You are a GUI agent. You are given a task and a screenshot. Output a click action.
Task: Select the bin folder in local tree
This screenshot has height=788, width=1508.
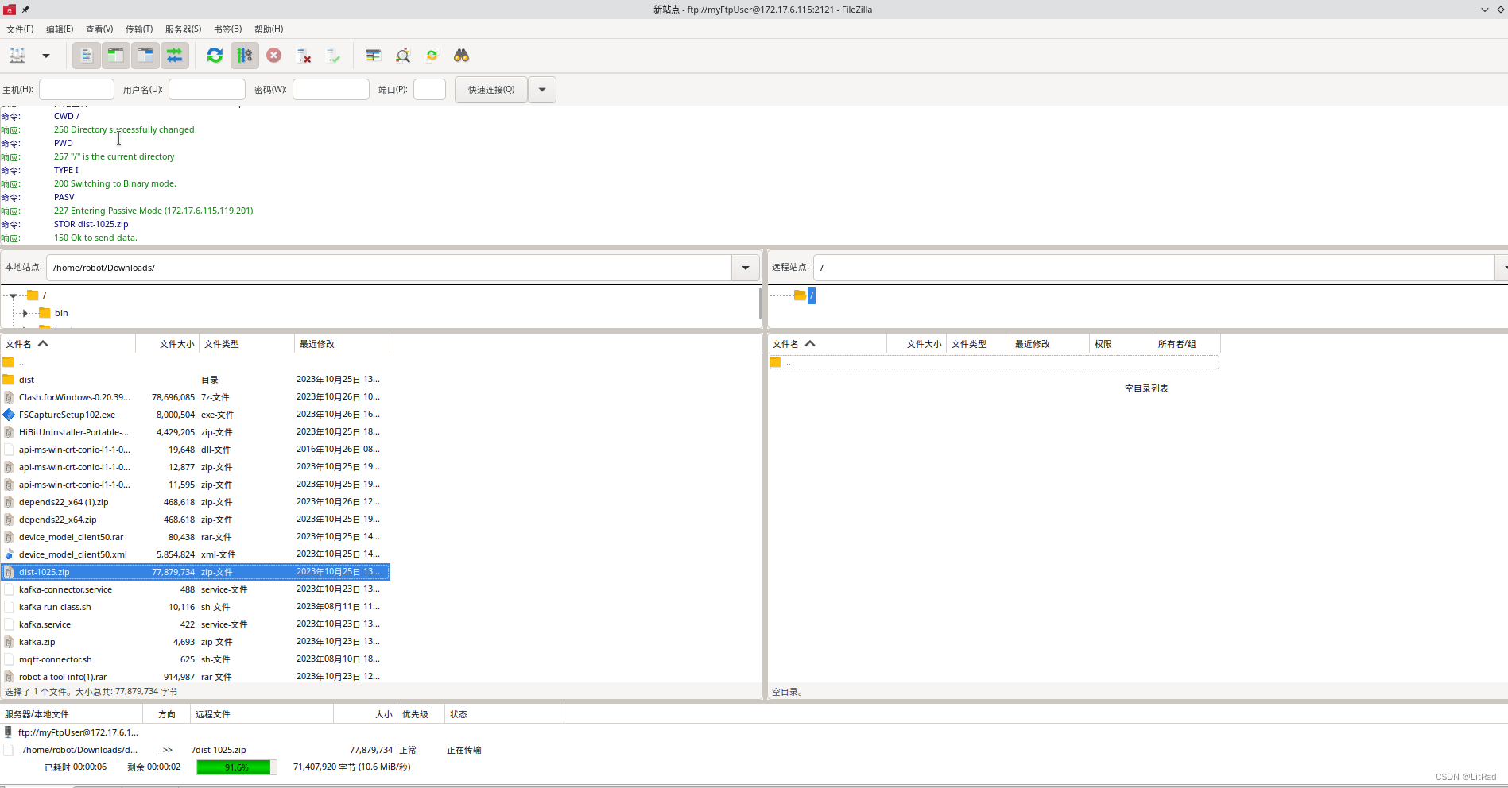coord(61,313)
